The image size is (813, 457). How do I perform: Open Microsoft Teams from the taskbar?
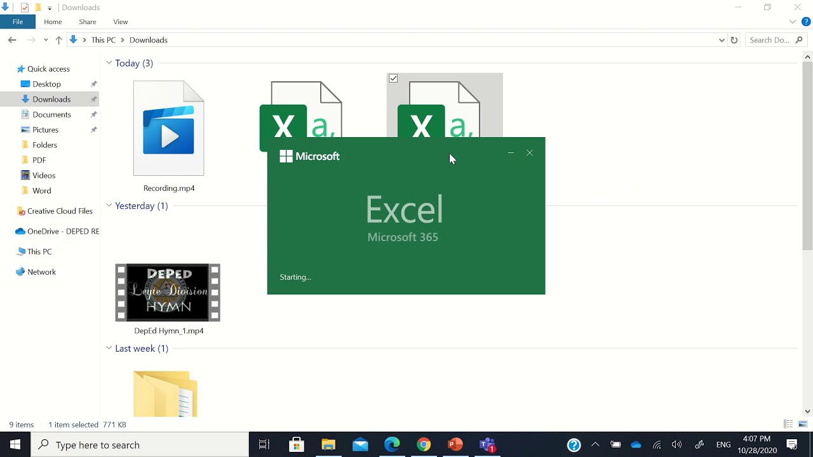coord(487,445)
